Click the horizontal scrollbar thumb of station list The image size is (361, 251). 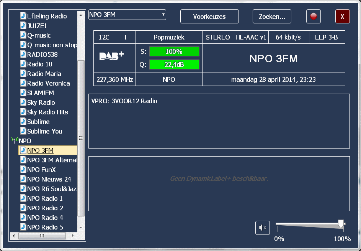42,236
